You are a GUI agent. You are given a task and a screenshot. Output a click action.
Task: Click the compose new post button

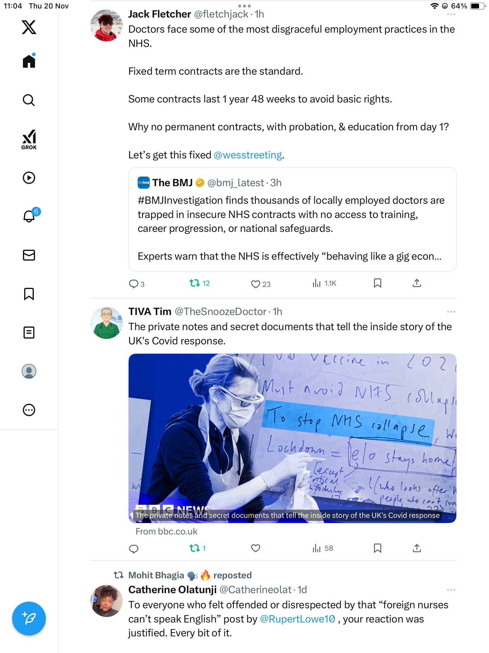click(x=29, y=619)
